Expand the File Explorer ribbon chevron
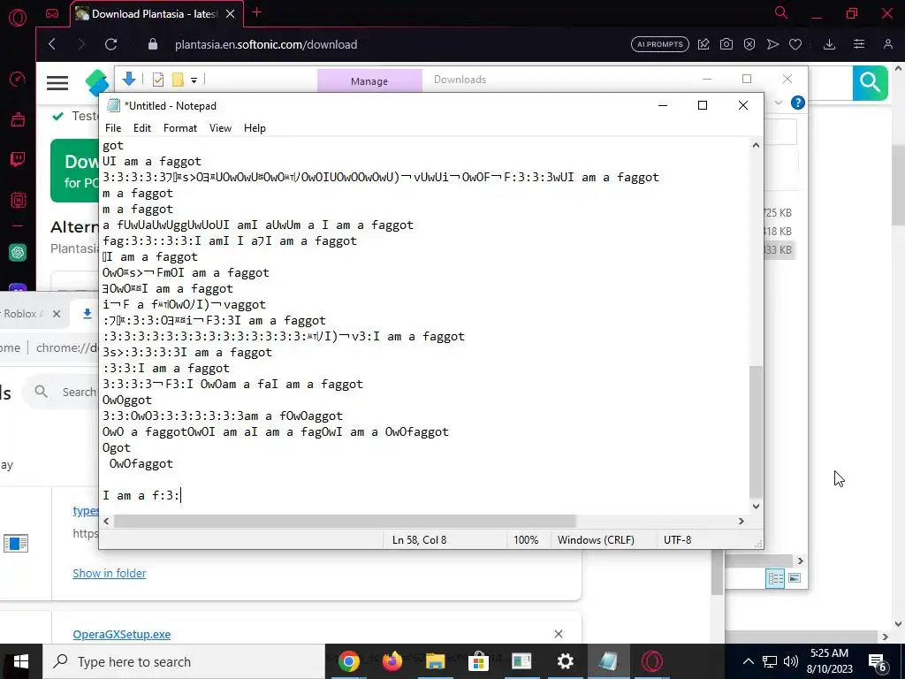 (778, 103)
